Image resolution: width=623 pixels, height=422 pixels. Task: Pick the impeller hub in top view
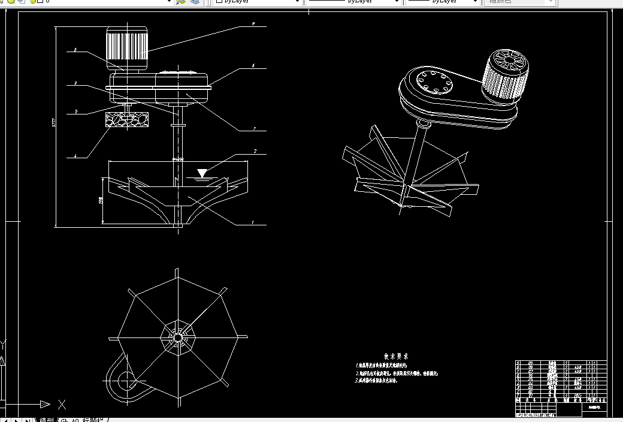[x=178, y=337]
